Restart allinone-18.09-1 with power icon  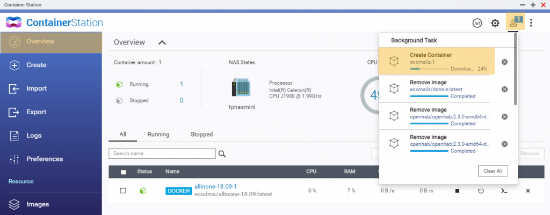tap(481, 191)
